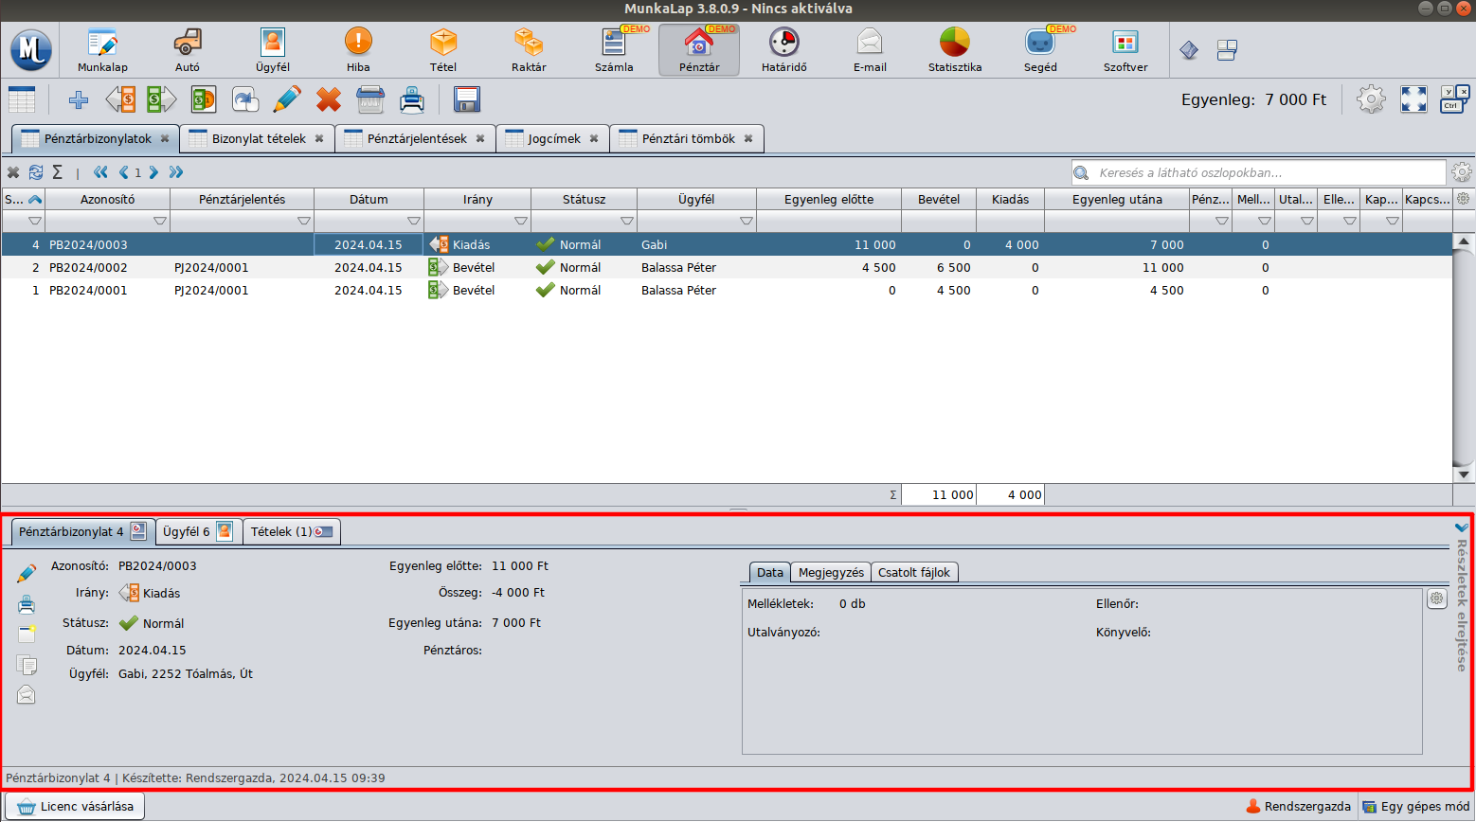Click the green incoming payment arrow toolbar icon
Image resolution: width=1476 pixels, height=822 pixels.
coord(161,99)
